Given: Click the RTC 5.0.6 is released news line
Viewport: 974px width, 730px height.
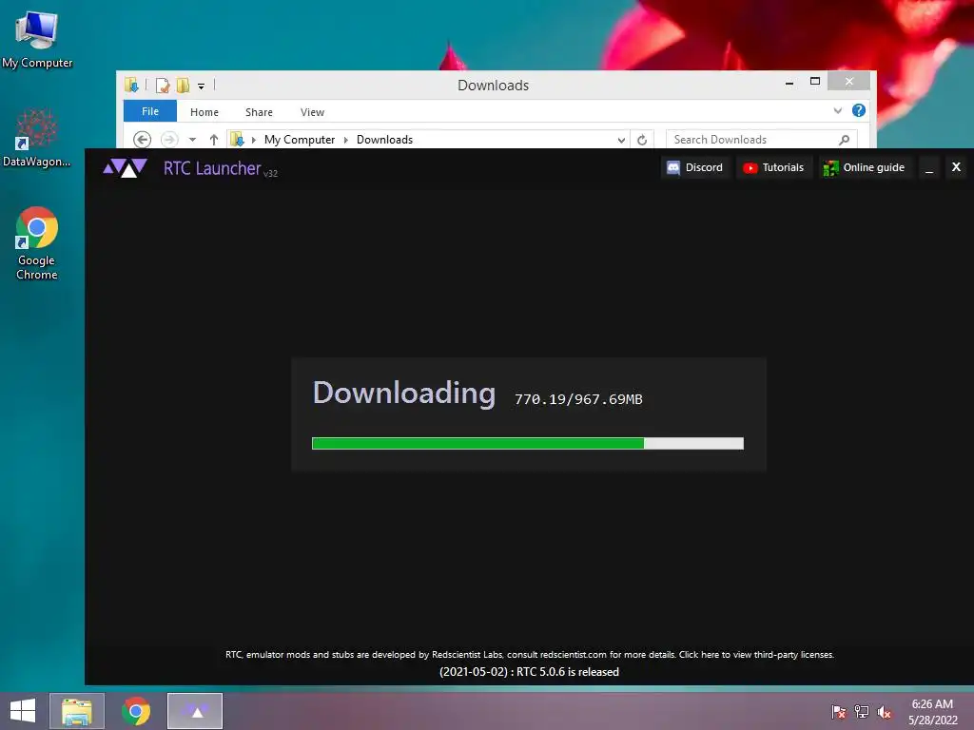Looking at the screenshot, I should (x=529, y=672).
